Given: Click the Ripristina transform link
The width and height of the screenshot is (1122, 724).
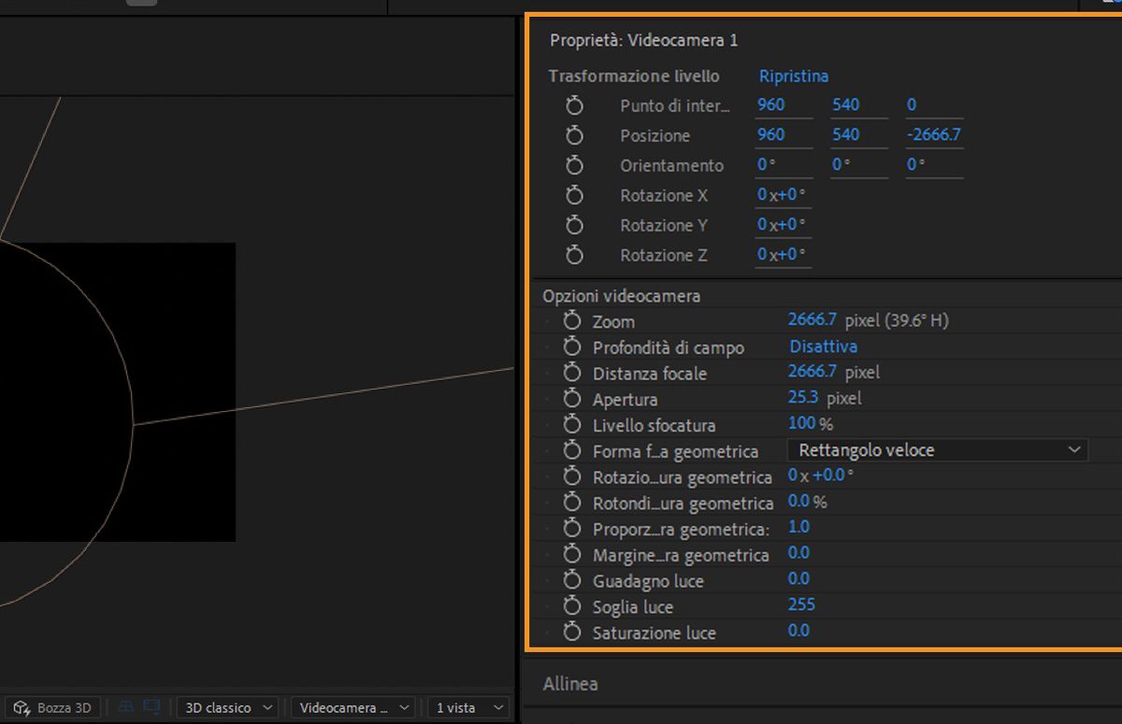Looking at the screenshot, I should point(793,76).
